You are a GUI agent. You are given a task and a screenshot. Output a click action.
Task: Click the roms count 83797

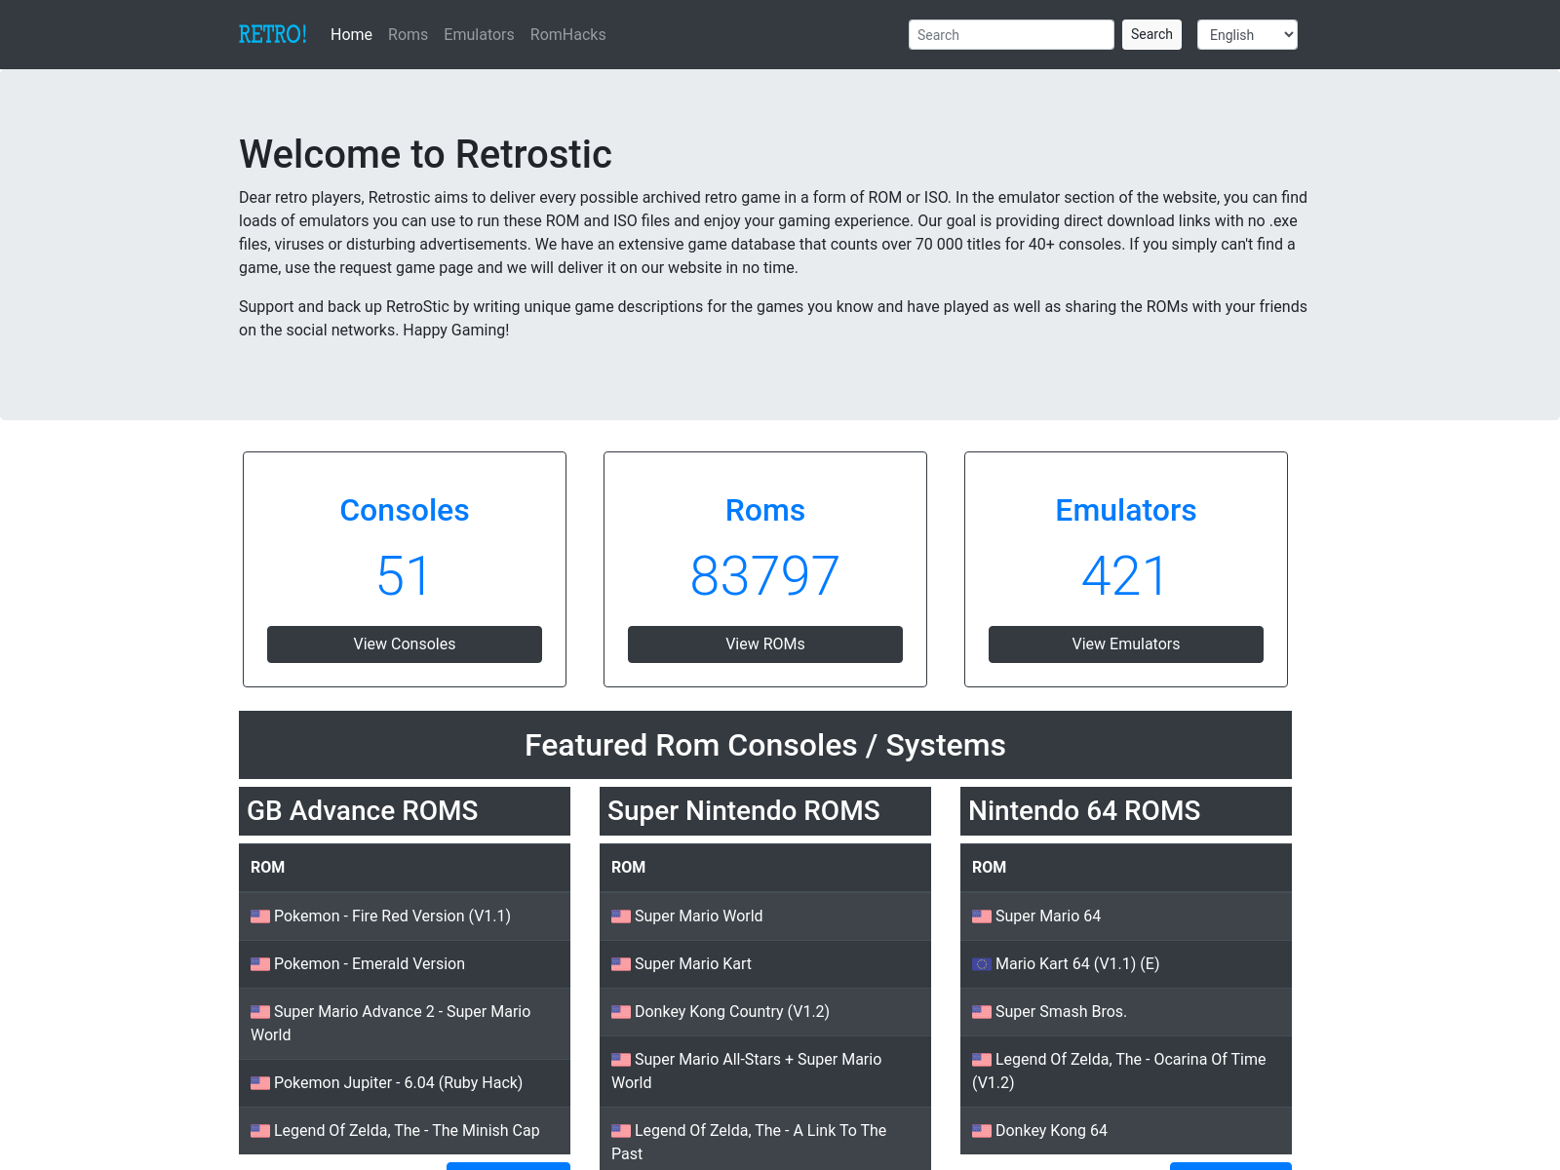click(765, 576)
